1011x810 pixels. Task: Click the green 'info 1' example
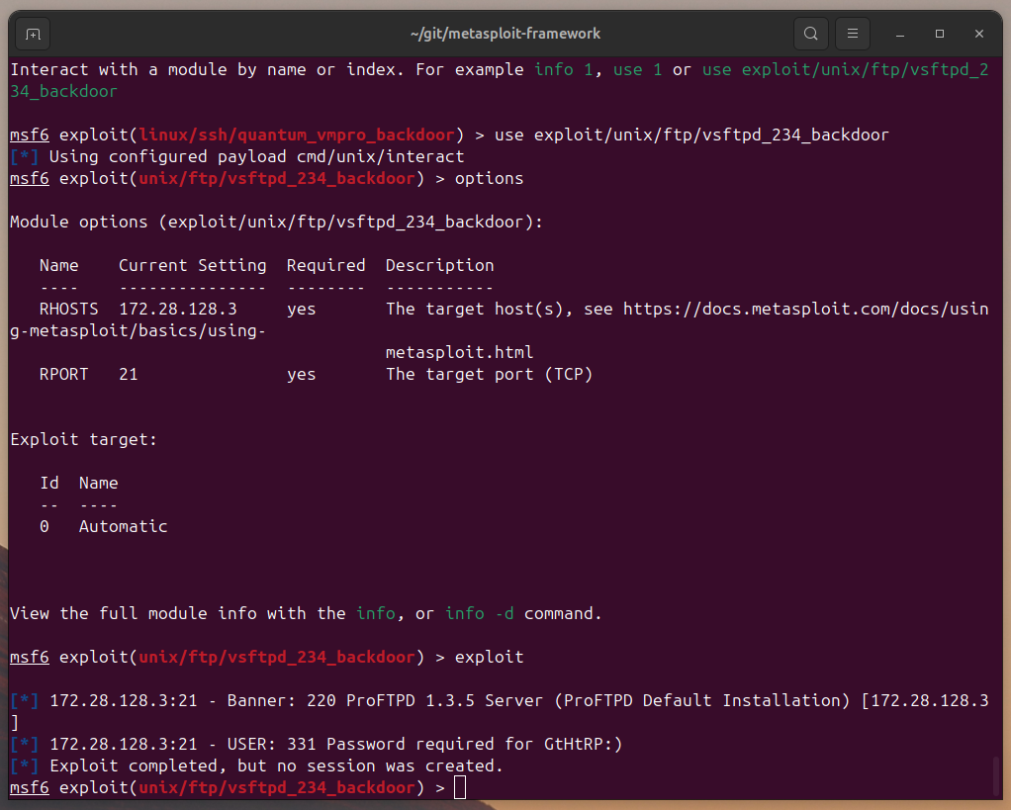click(564, 69)
